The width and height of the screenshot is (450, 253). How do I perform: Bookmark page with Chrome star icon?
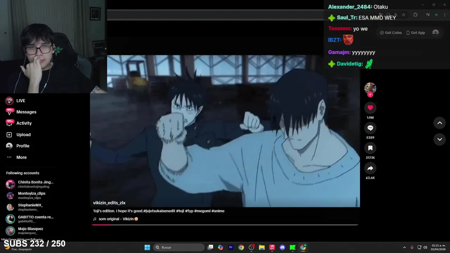click(x=404, y=15)
